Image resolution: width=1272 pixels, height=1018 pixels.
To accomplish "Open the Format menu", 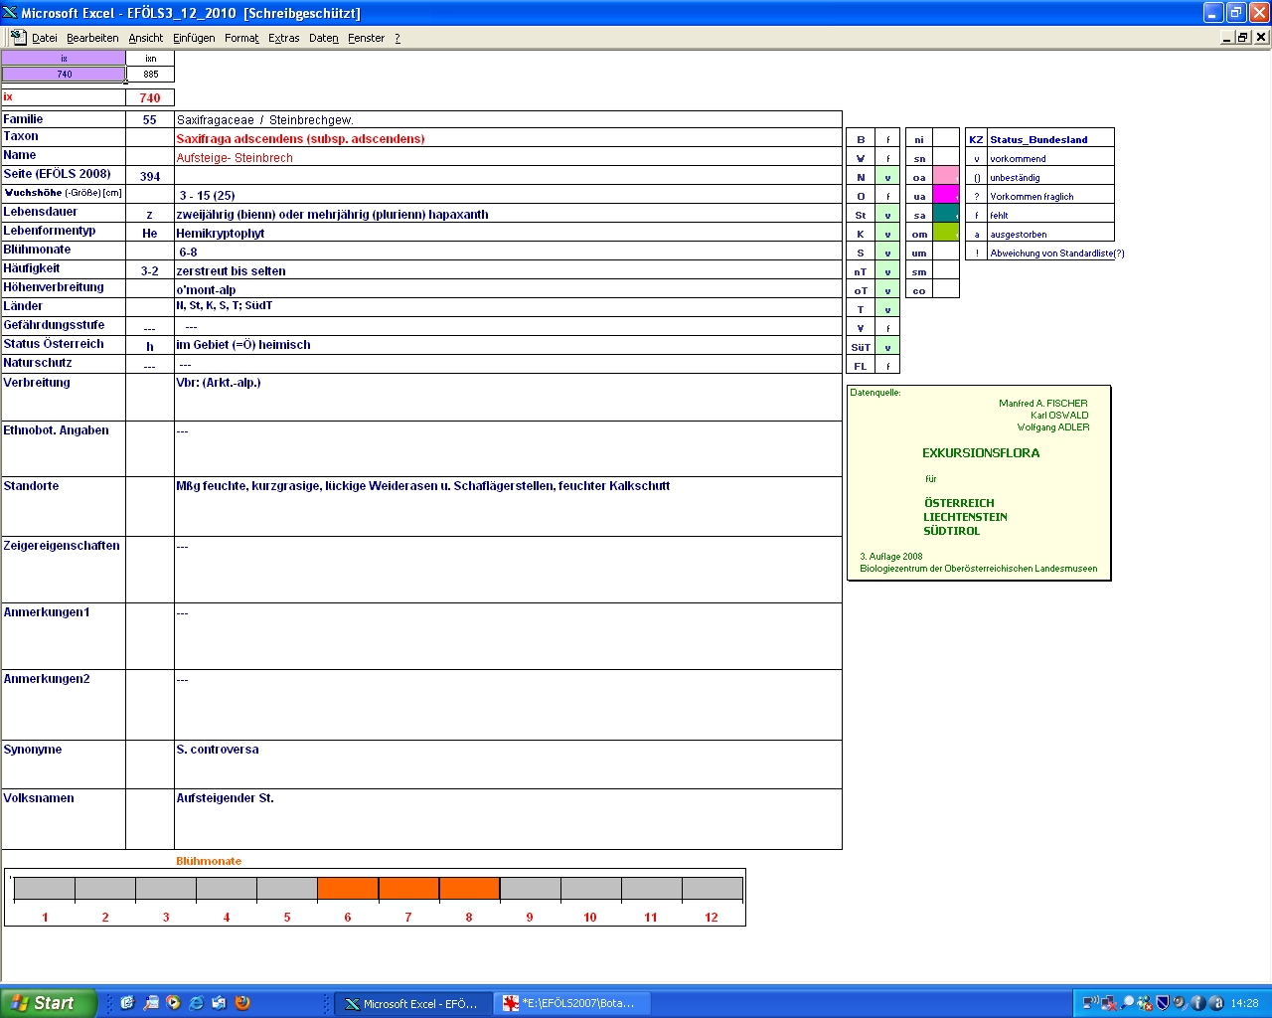I will 241,38.
